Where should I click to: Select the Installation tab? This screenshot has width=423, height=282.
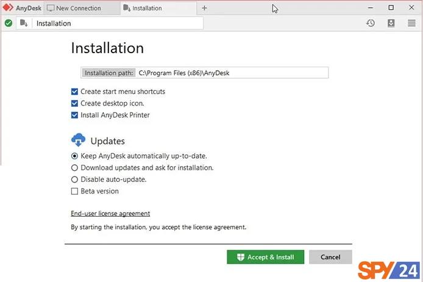pyautogui.click(x=158, y=8)
